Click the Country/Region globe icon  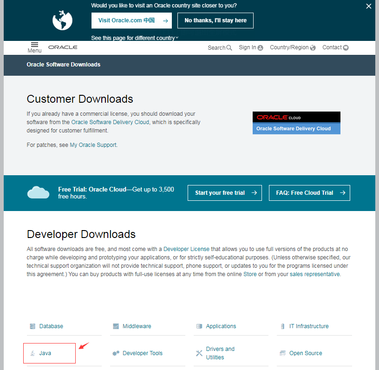tap(313, 47)
